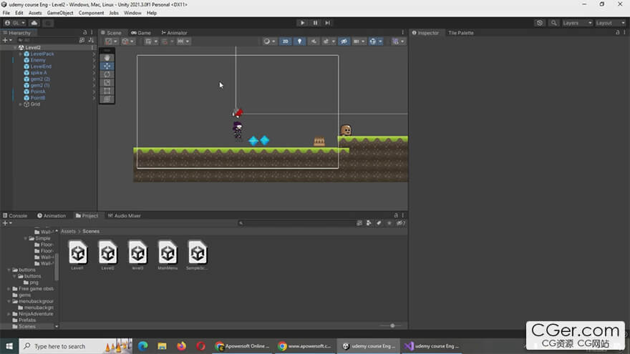Open the Unity account dropdown
The height and width of the screenshot is (354, 630).
pyautogui.click(x=15, y=23)
